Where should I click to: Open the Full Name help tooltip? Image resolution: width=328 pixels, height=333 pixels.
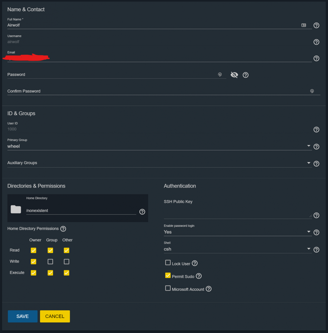pyautogui.click(x=316, y=25)
